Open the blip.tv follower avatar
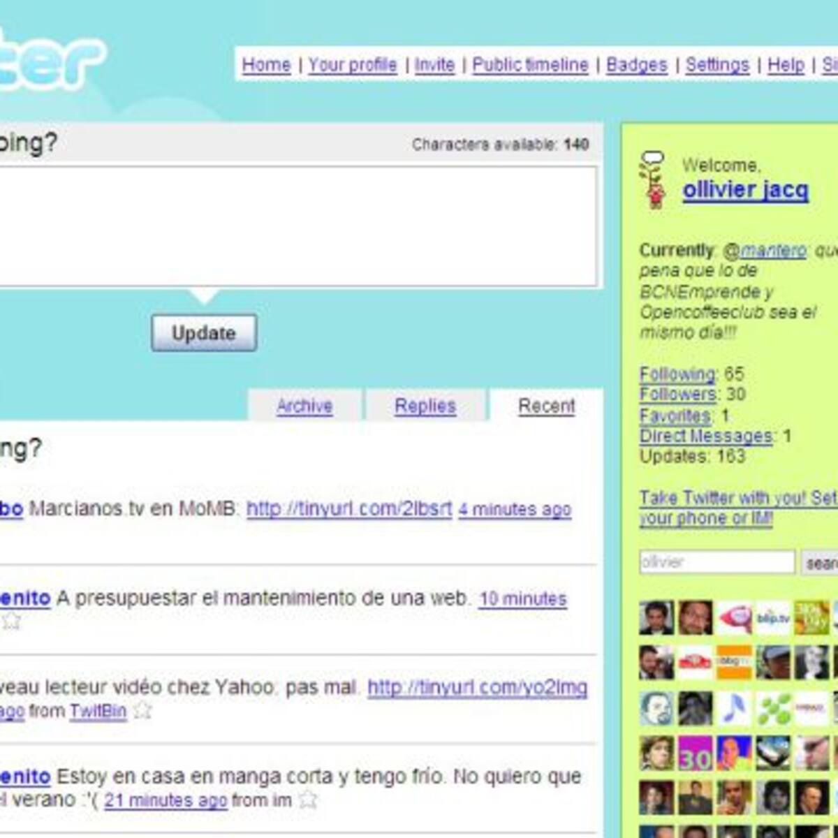 [773, 618]
